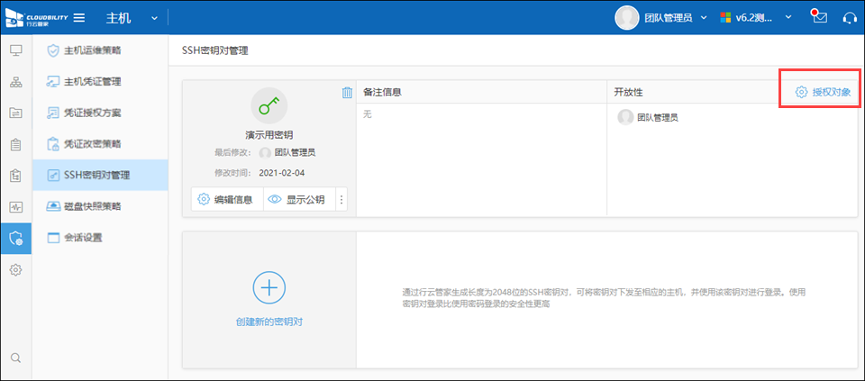Open the settings gear in the left rail

[15, 269]
